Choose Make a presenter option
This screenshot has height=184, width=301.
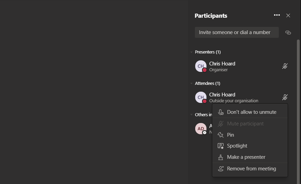(246, 157)
